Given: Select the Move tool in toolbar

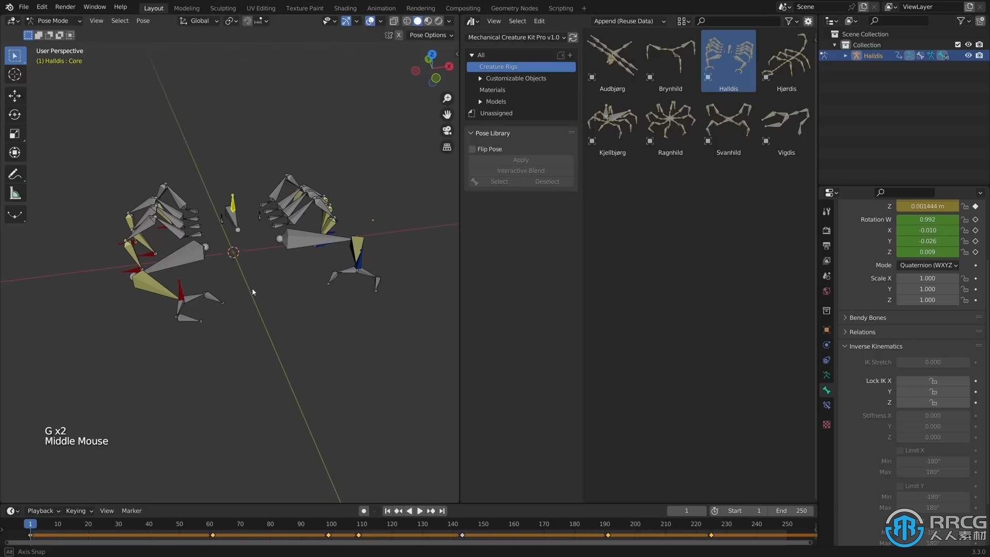Looking at the screenshot, I should [x=15, y=95].
